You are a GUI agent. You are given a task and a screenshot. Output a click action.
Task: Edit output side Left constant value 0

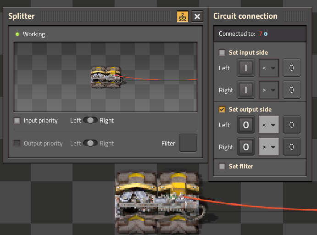point(291,125)
